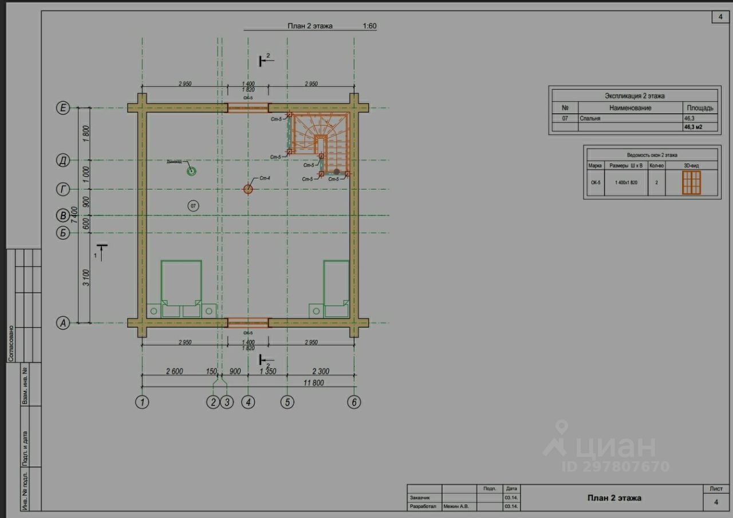733x518 pixels.
Task: Click the bold План 2 этажа title block text
Action: coord(614,498)
